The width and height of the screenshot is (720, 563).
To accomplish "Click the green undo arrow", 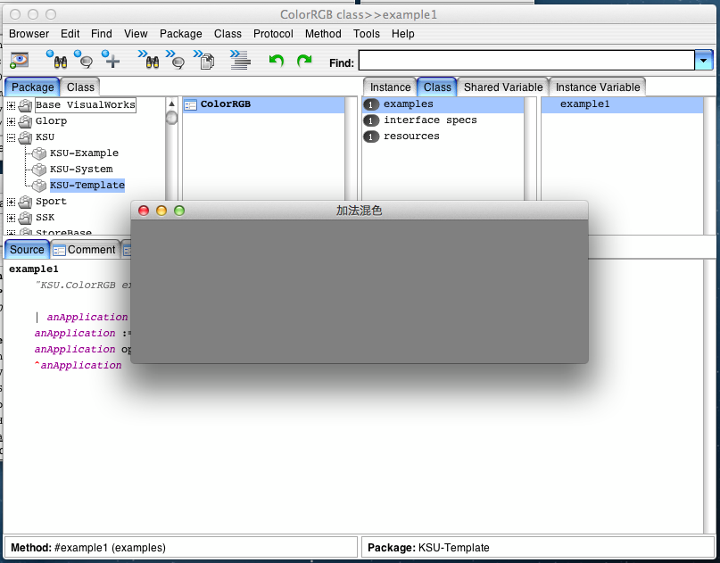I will (x=277, y=61).
